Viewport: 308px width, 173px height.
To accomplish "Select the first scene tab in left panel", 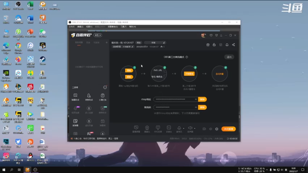I will [x=79, y=43].
